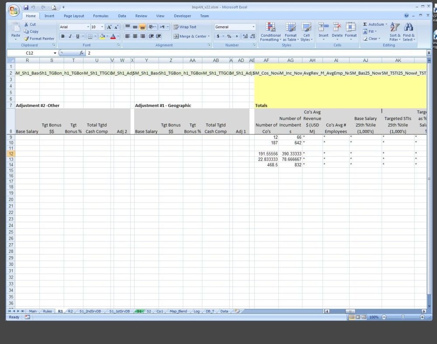The width and height of the screenshot is (437, 344).
Task: Open the Office button menu
Action: [x=14, y=10]
